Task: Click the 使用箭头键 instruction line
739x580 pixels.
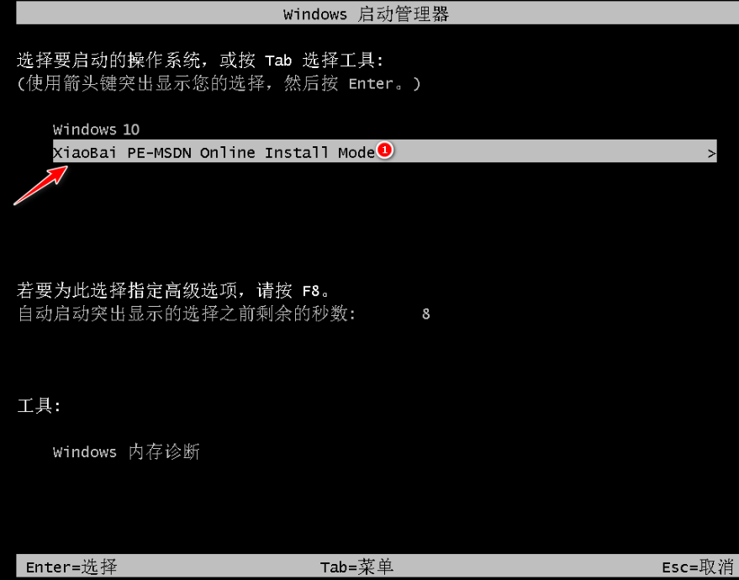Action: [219, 83]
